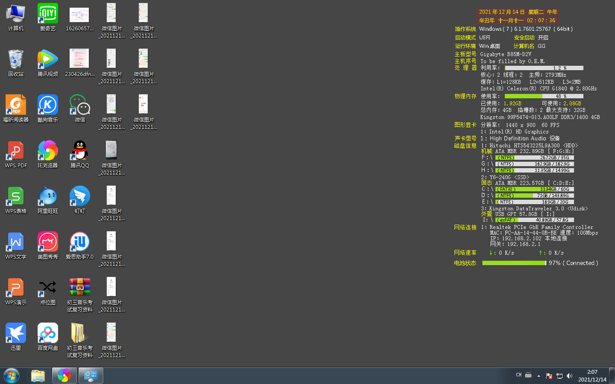Select the 酷狗音乐 shortcut icon
Image resolution: width=615 pixels, height=384 pixels.
coord(48,109)
